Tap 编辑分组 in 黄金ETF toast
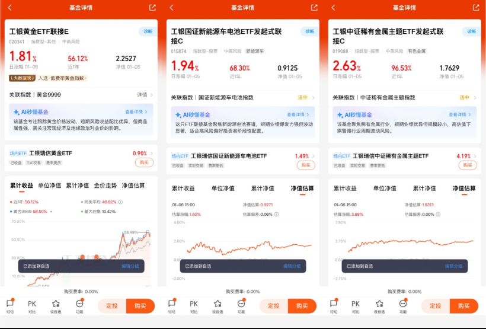Viewport: 486px width, 329px height. point(130,266)
